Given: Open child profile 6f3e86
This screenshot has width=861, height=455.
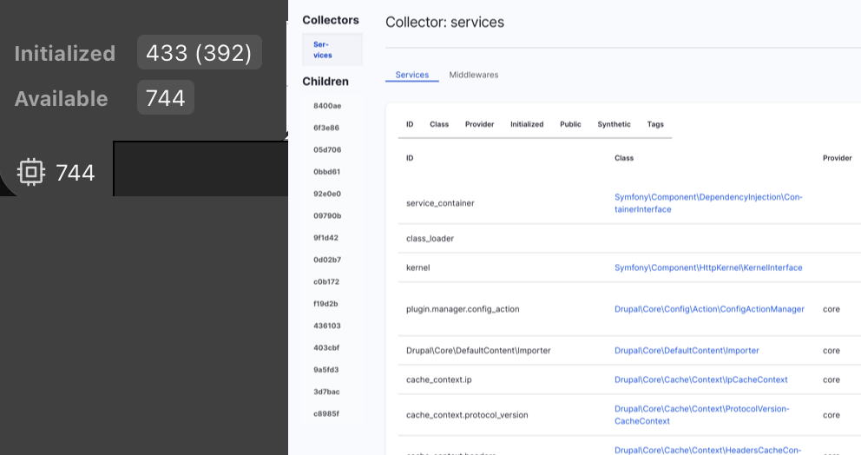Looking at the screenshot, I should click(326, 128).
